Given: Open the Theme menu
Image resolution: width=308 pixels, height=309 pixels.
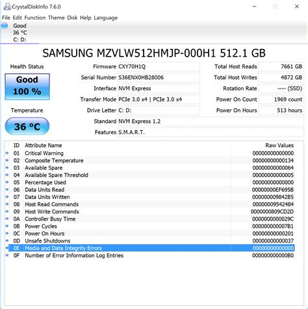Looking at the screenshot, I should (57, 18).
